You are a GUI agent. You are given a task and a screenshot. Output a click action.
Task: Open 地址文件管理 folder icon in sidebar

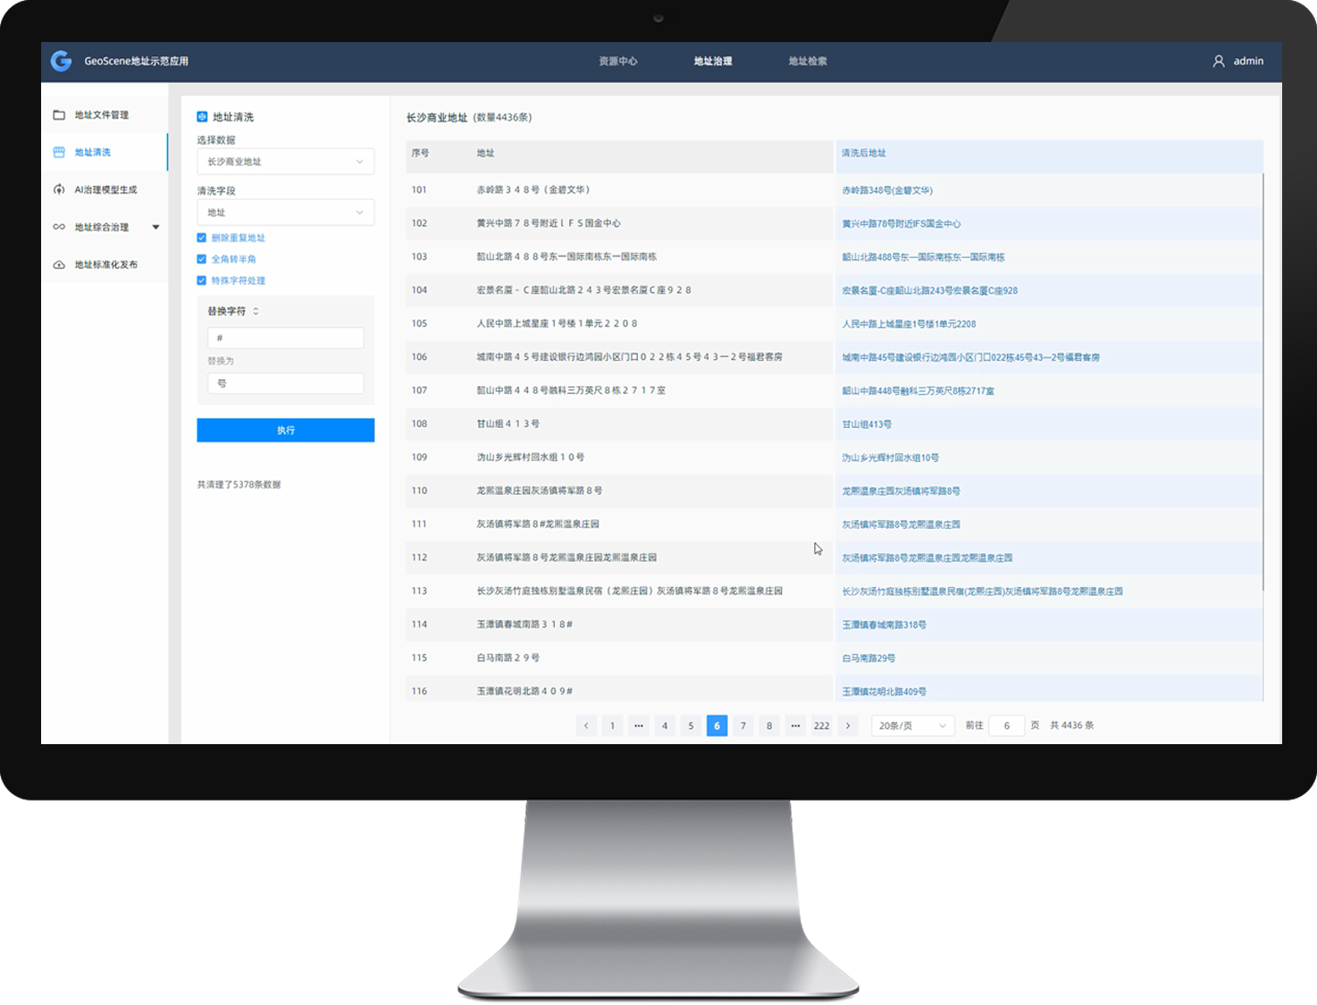click(x=59, y=115)
